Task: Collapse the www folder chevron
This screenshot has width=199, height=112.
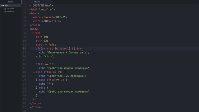Action: point(1,5)
